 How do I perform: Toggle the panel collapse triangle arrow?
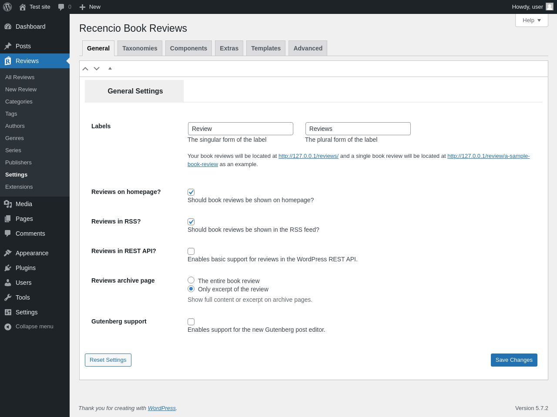click(110, 68)
